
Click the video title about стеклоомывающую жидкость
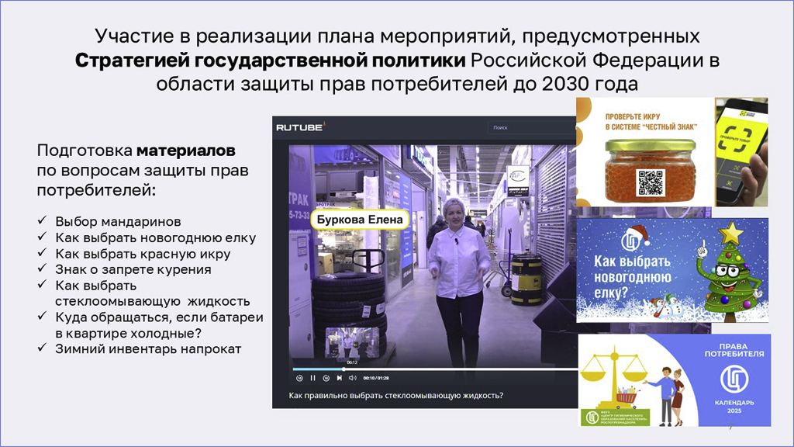pos(395,395)
